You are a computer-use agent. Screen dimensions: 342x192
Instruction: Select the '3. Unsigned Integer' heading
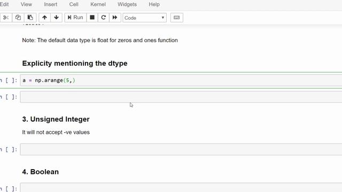(x=56, y=119)
